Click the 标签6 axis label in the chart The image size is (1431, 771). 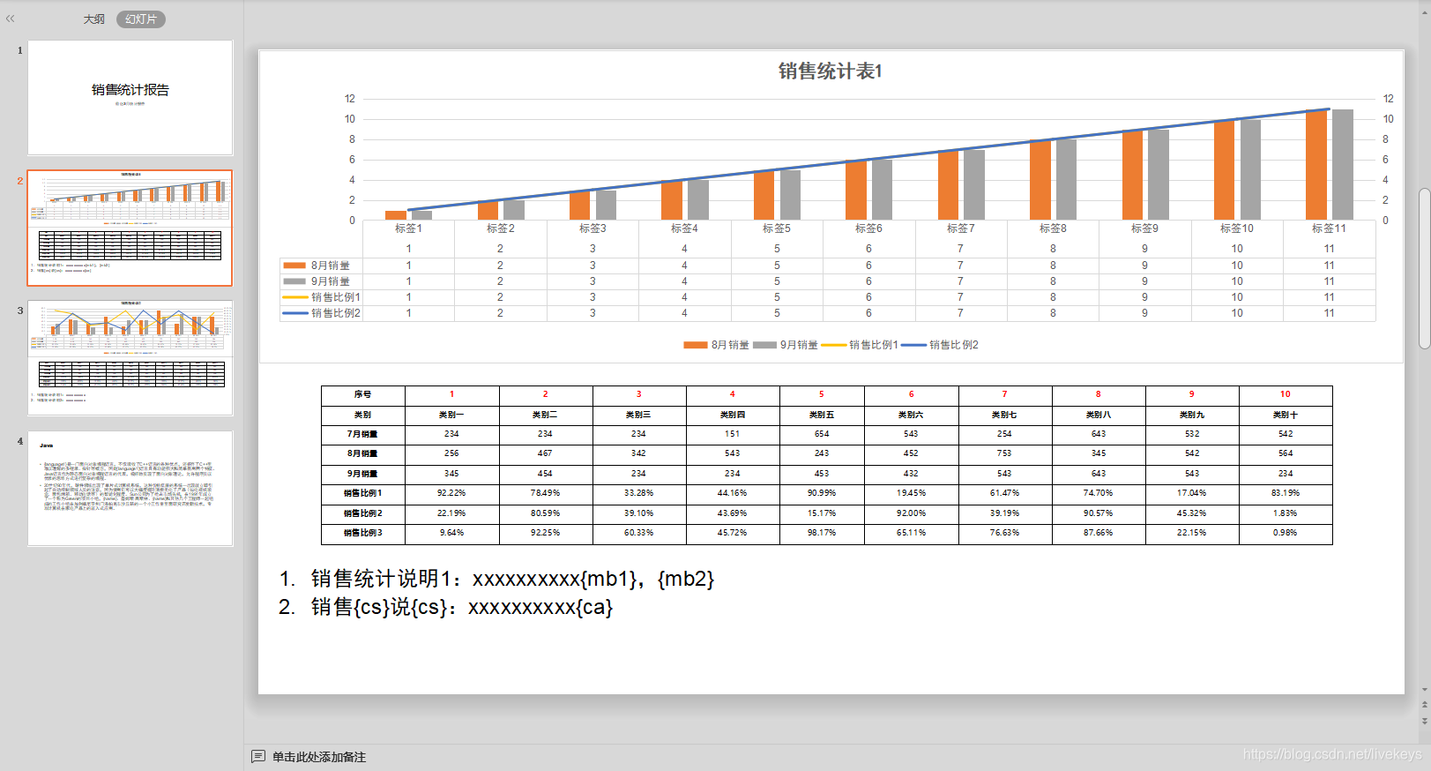click(x=868, y=228)
